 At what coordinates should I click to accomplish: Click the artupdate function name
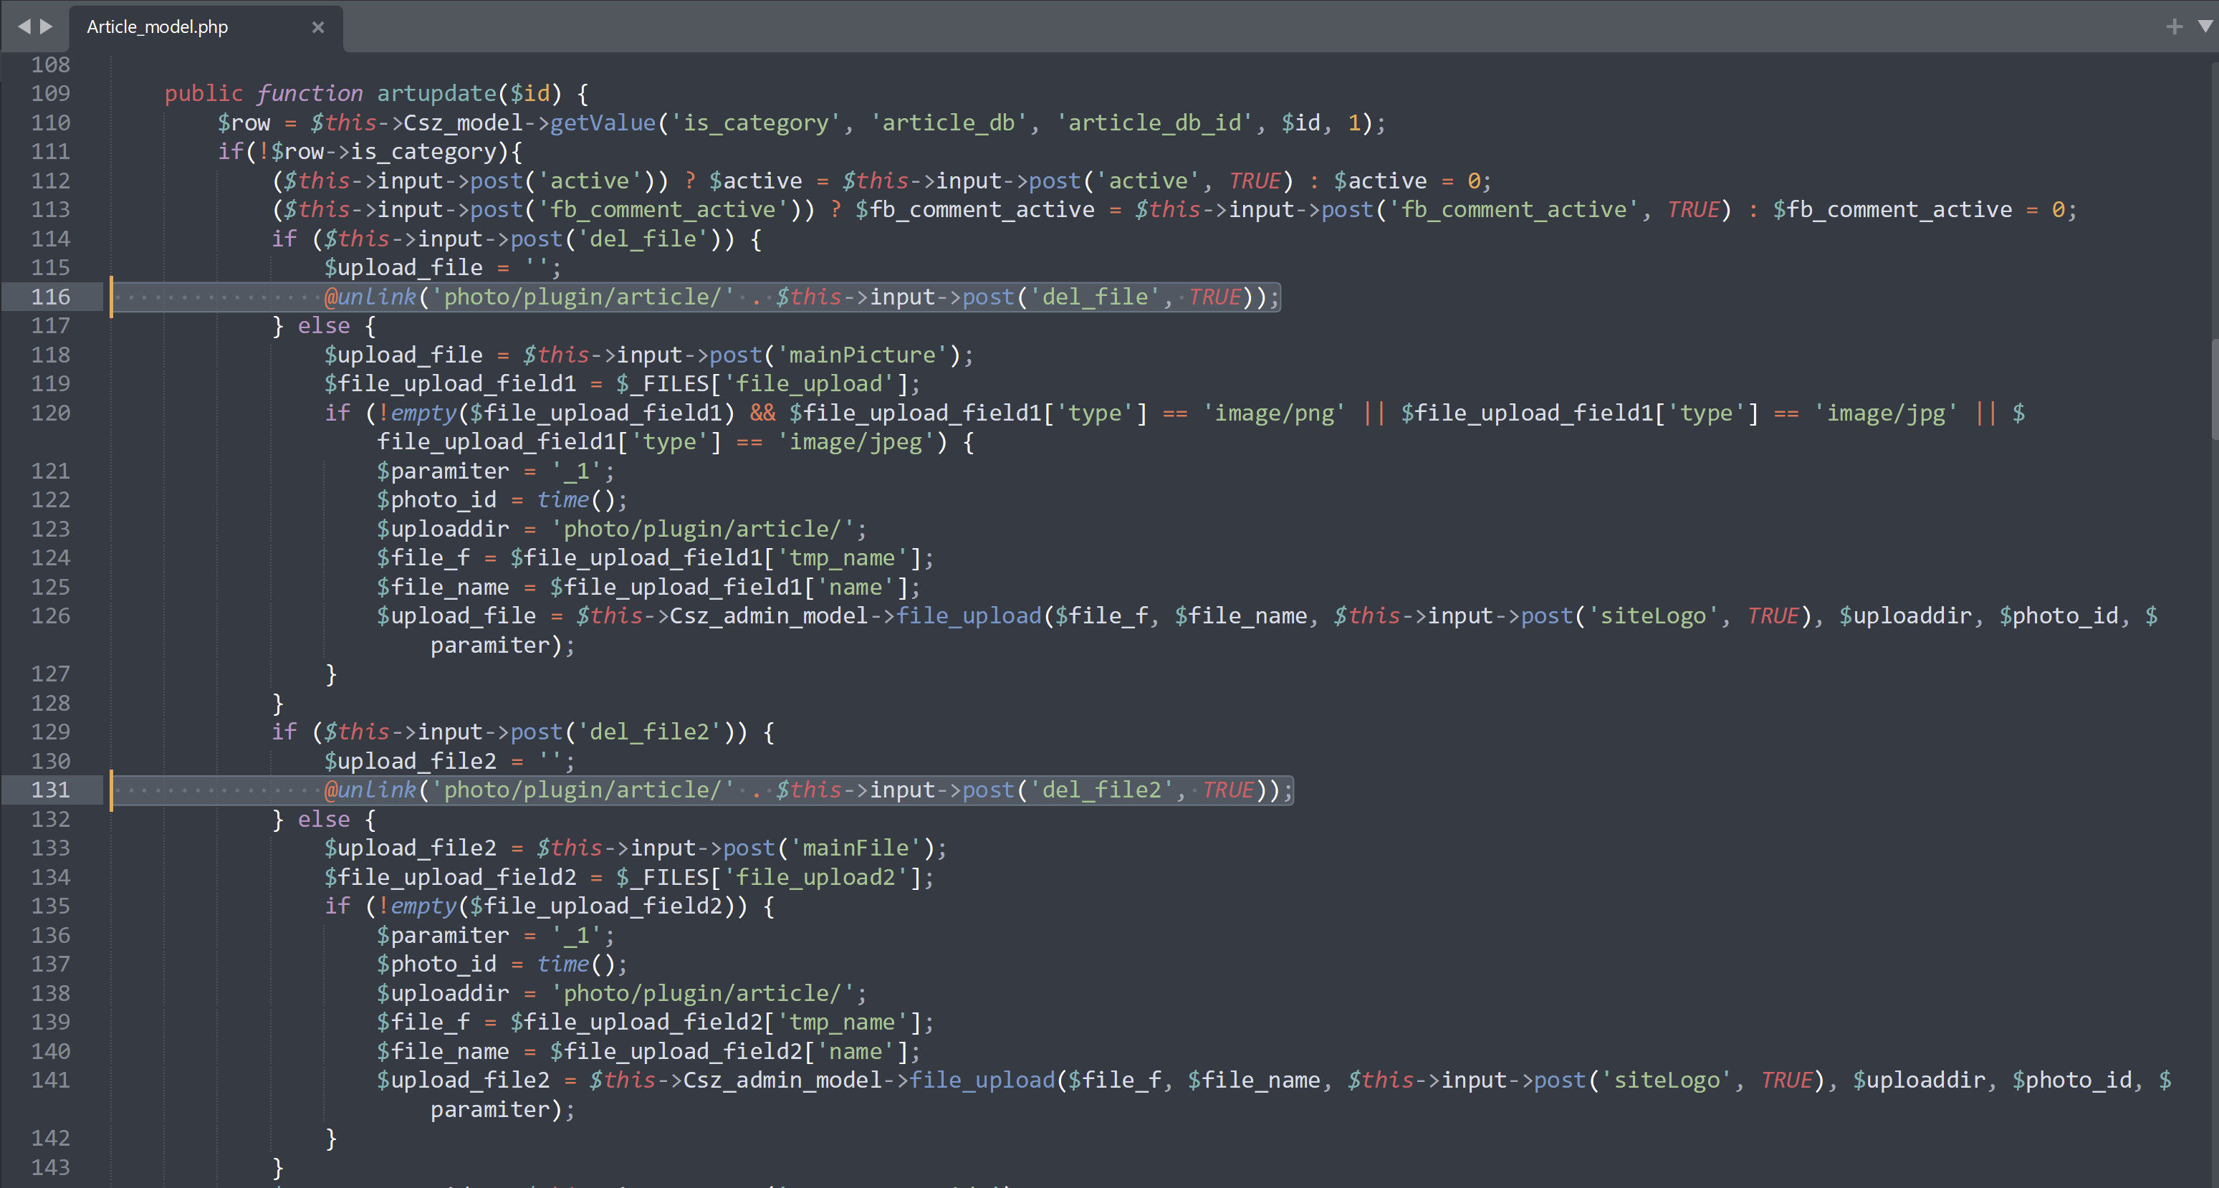(437, 93)
